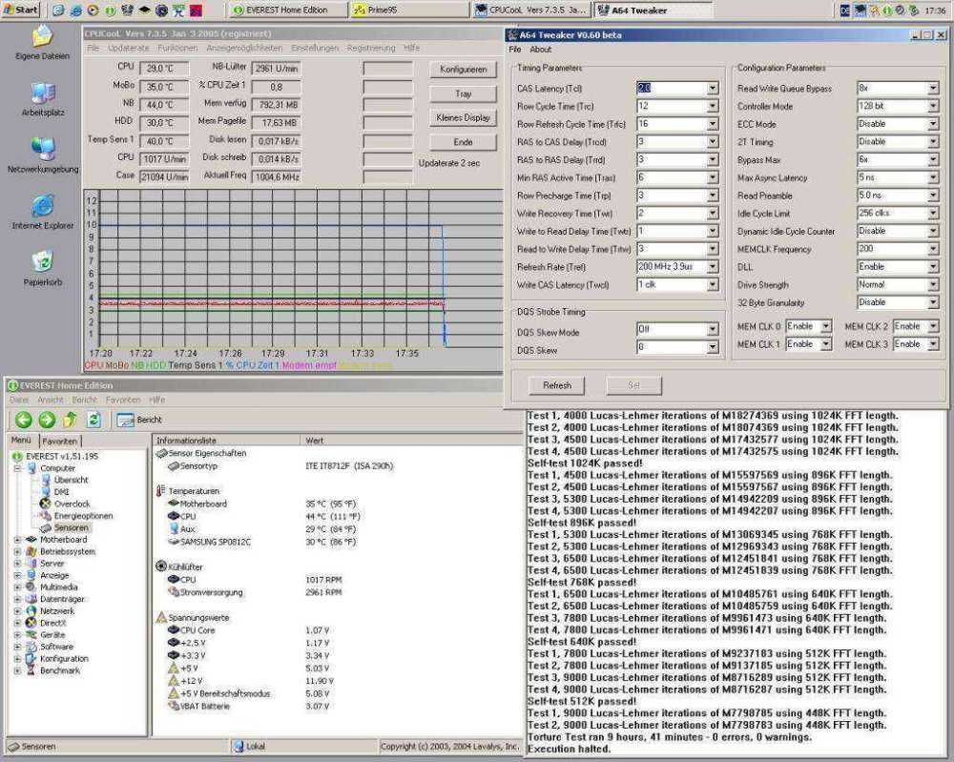Open the Favoriten menu in EVEREST
The image size is (954, 762).
click(x=123, y=400)
